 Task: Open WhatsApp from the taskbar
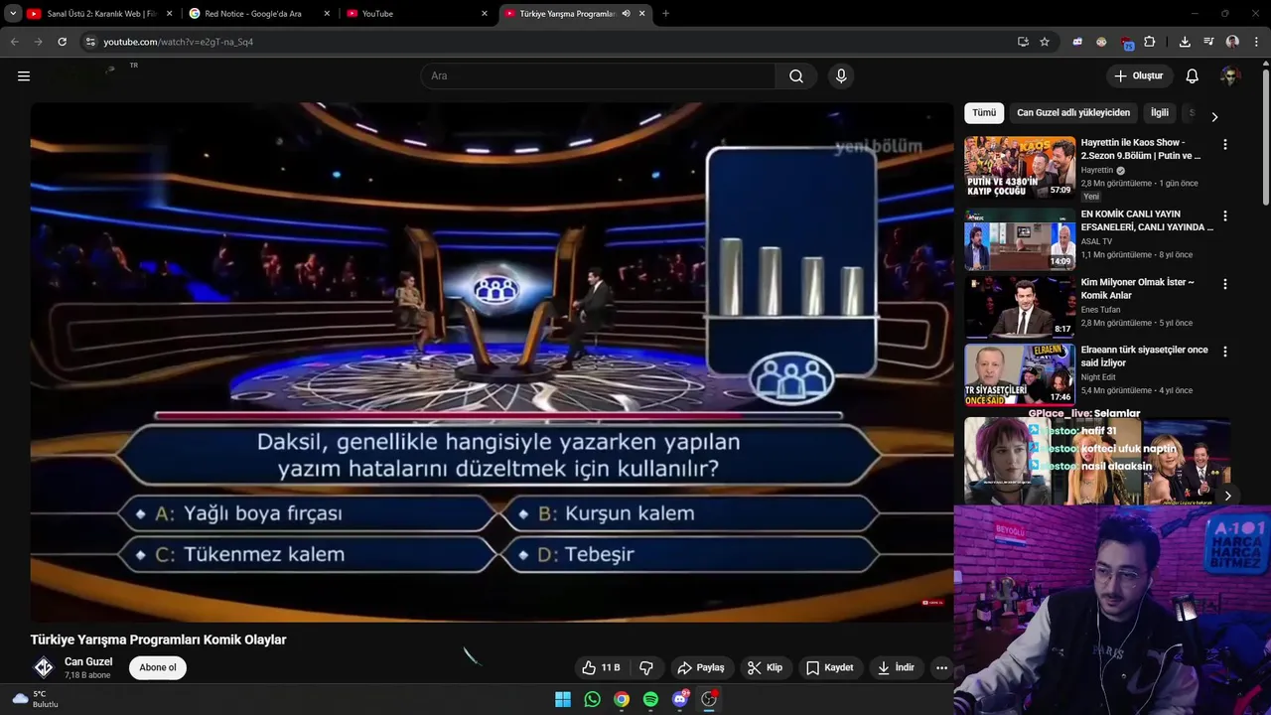click(x=592, y=699)
